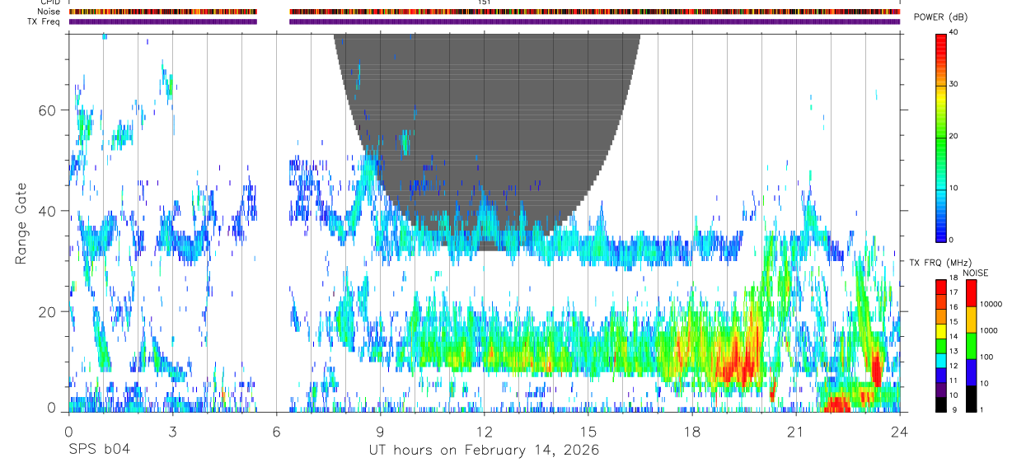The image size is (1012, 467).
Task: Click the 'Noise' row label at top
Action: click(x=50, y=12)
